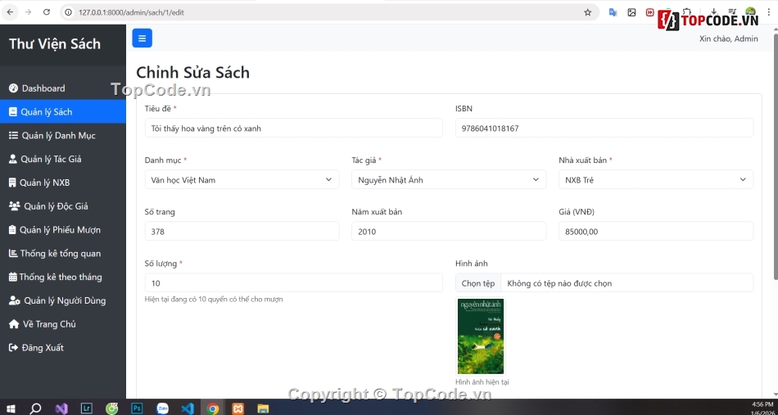Click into the Giá (VNĐ) field
This screenshot has height=415, width=778.
656,231
